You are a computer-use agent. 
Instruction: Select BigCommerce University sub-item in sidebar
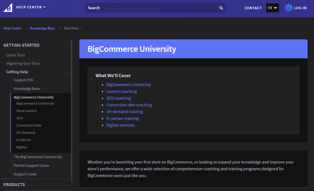(35, 104)
